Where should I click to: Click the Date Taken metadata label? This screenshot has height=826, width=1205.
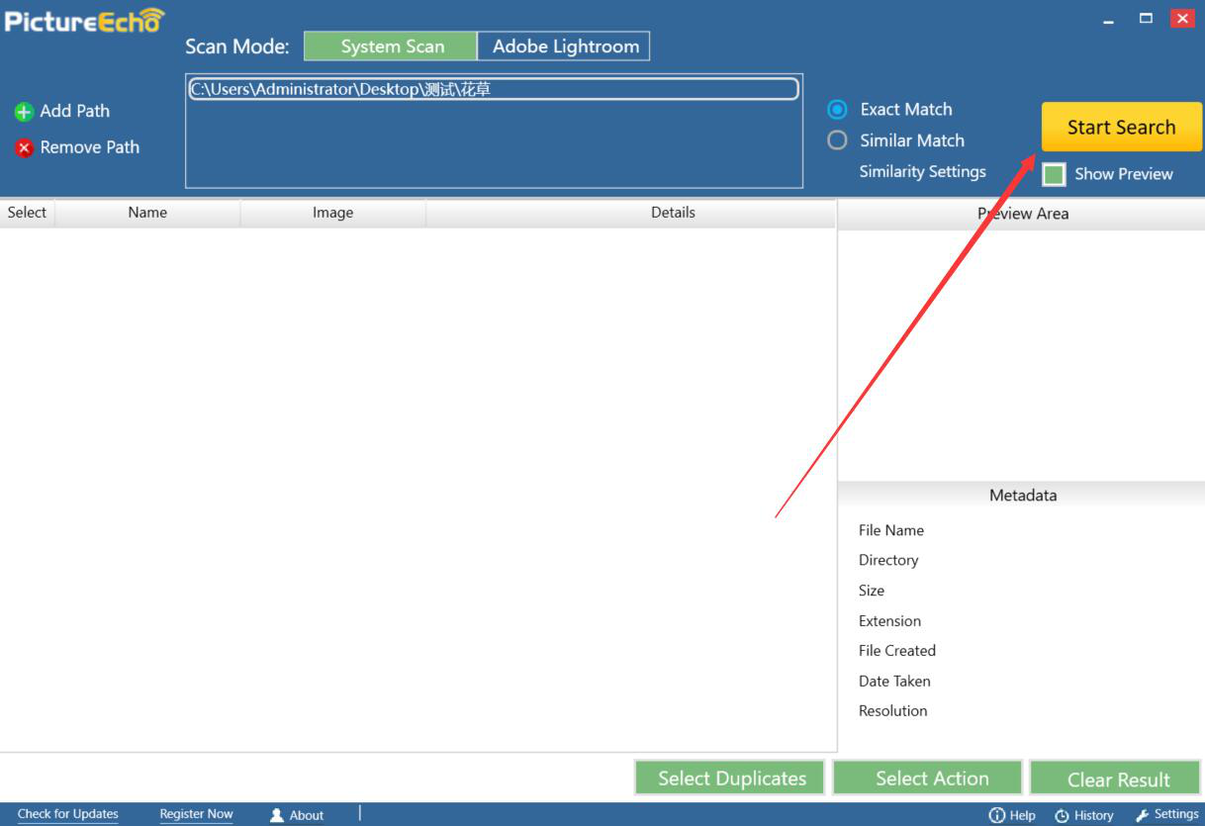tap(894, 681)
